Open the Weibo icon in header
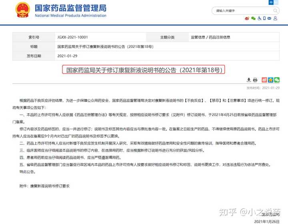 [x=247, y=18]
